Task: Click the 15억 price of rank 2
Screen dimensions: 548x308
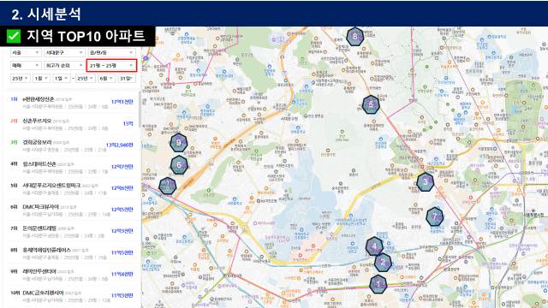Action: [x=128, y=123]
